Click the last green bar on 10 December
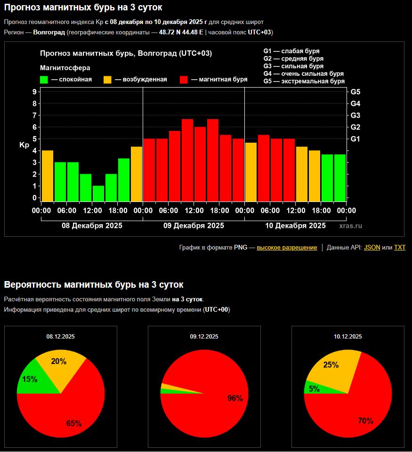 point(340,178)
